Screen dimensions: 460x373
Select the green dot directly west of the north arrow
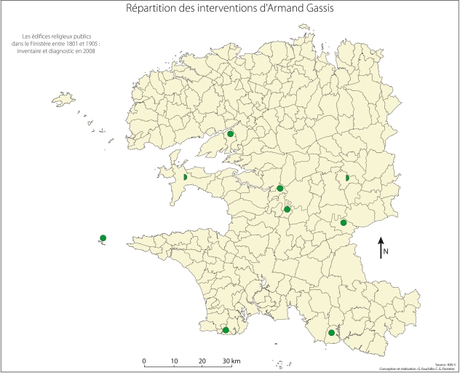click(344, 223)
